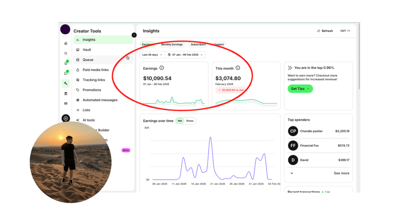Open notifications bell icon
Image resolution: width=397 pixels, height=223 pixels.
pyautogui.click(x=66, y=63)
